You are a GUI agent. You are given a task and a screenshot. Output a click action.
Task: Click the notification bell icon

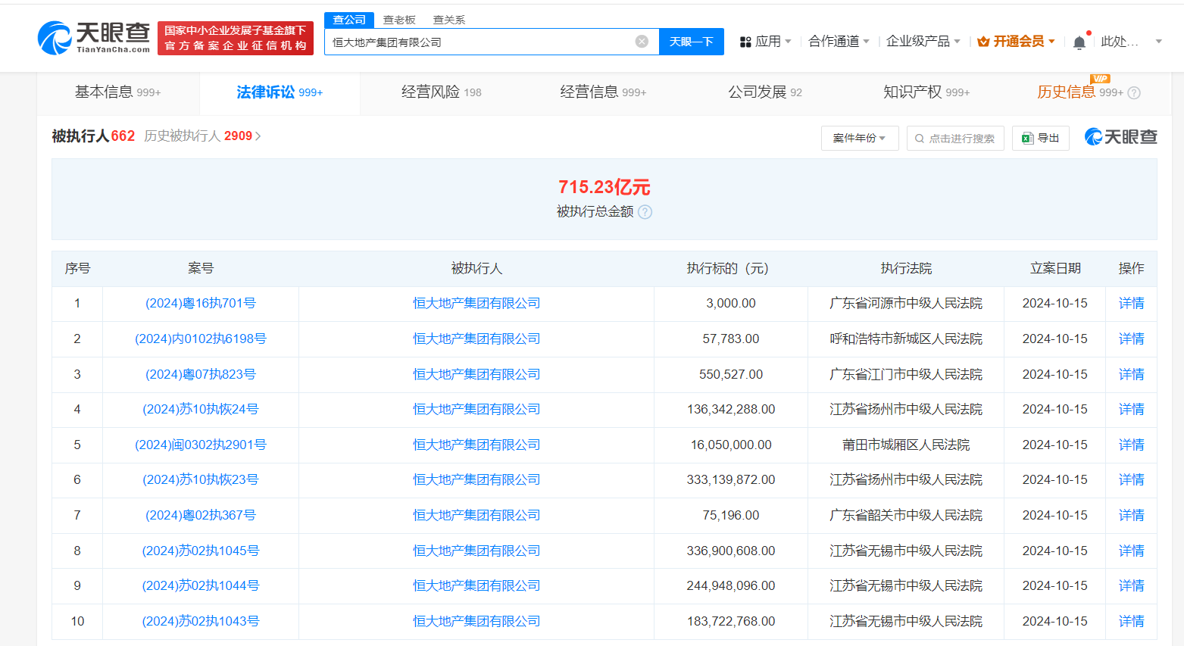click(1079, 42)
